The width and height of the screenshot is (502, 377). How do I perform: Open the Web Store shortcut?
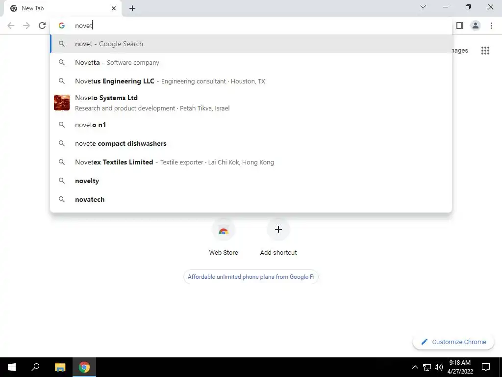coord(224,237)
